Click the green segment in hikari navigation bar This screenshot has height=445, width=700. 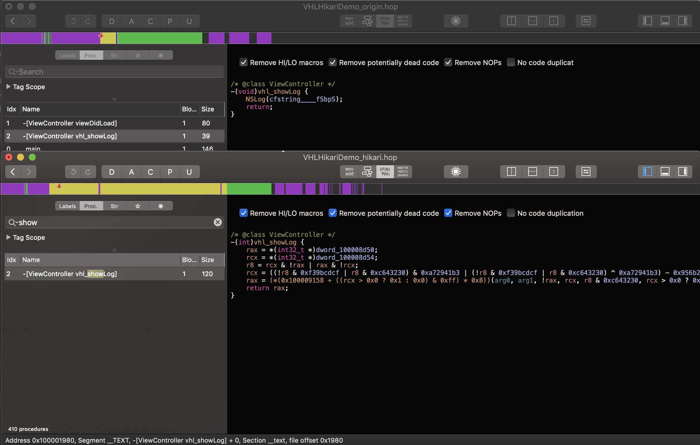[249, 189]
